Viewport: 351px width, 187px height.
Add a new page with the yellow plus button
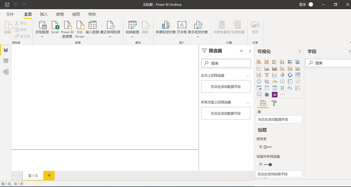49,175
